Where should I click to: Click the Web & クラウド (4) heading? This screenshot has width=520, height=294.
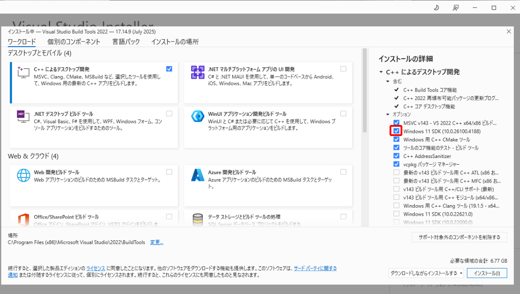(x=33, y=156)
